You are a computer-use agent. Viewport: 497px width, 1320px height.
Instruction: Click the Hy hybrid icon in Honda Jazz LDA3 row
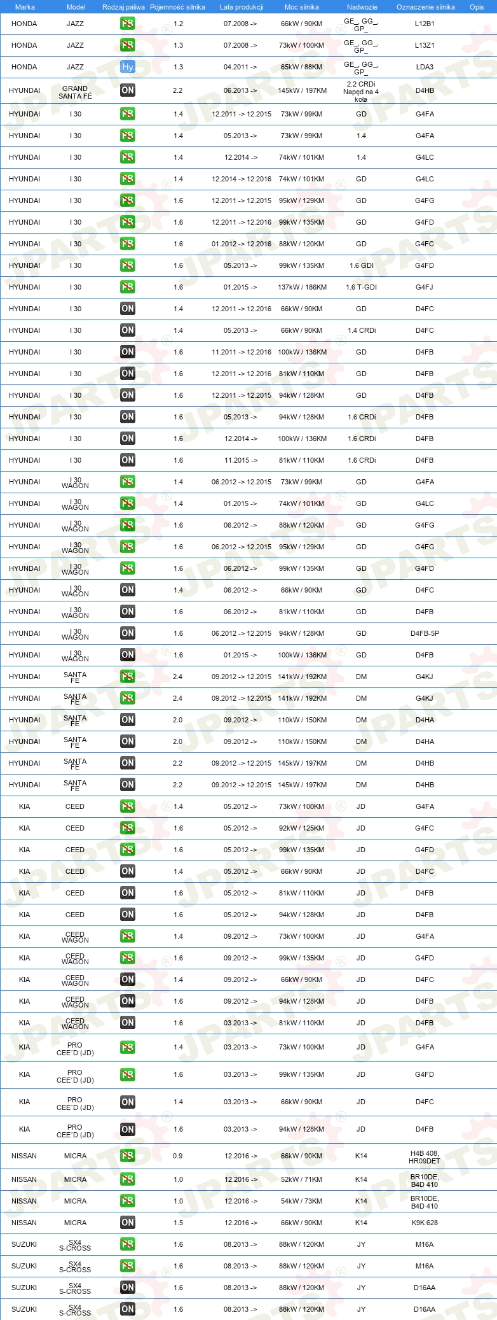pos(128,67)
